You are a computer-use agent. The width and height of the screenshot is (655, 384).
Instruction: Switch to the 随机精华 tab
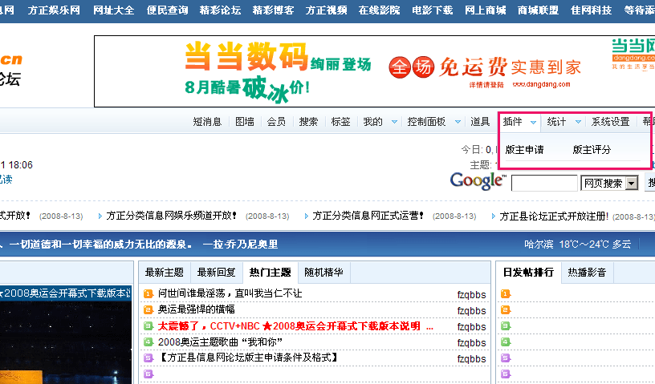(323, 273)
